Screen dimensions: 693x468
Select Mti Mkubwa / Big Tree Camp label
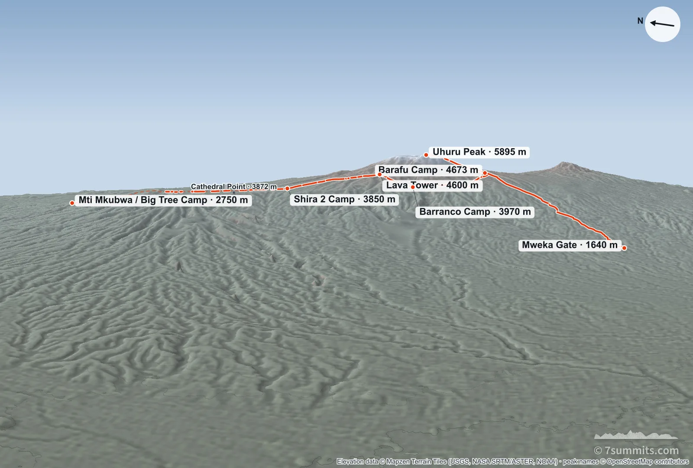163,200
